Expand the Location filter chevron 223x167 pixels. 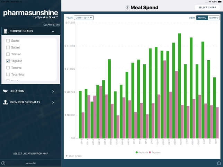click(53, 91)
